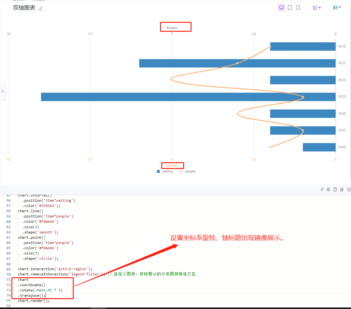
Task: Click the mirrored waiting axis title
Action: [172, 27]
